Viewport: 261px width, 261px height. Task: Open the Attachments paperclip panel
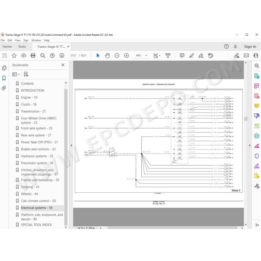(4, 88)
